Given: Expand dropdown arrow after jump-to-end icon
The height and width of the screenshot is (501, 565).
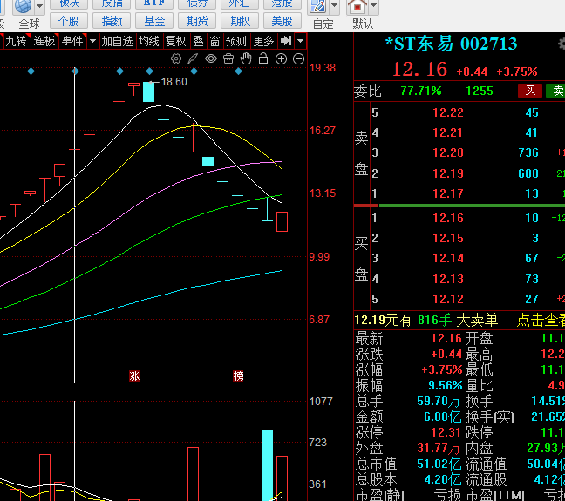Looking at the screenshot, I should tap(301, 41).
